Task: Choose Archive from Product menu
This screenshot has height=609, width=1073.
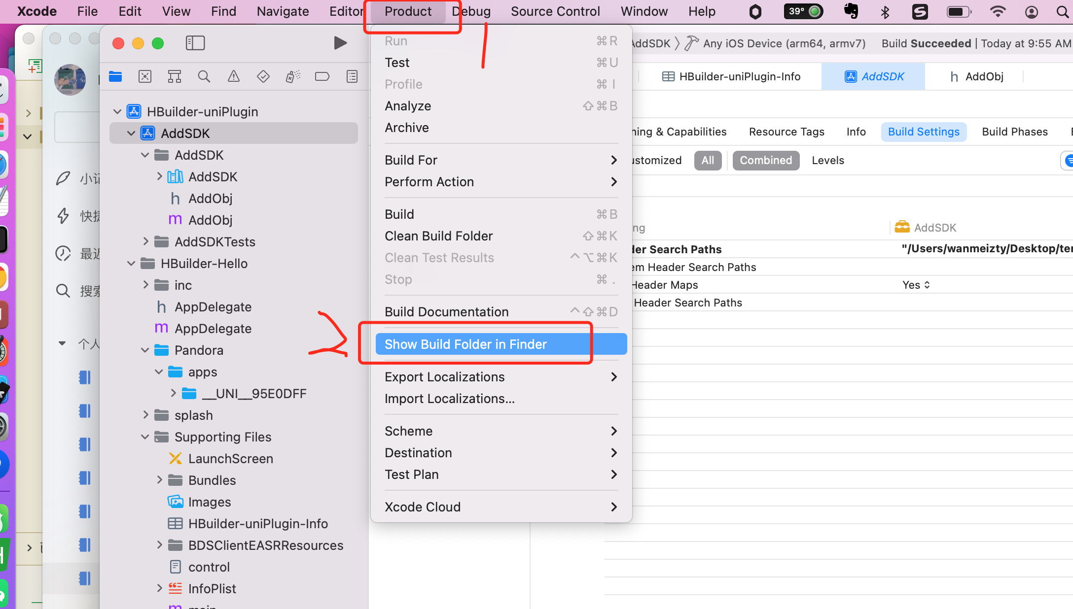Action: tap(501, 128)
